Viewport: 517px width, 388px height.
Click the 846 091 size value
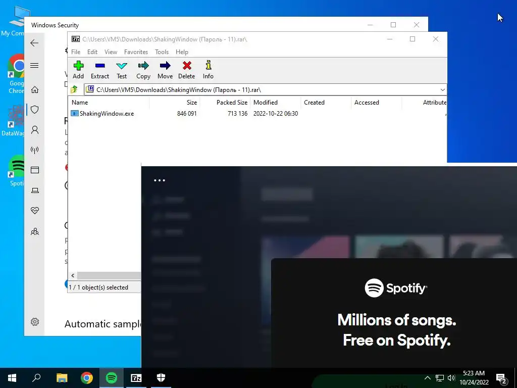187,114
